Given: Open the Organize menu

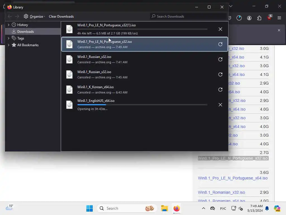Looking at the screenshot, I should [x=34, y=17].
